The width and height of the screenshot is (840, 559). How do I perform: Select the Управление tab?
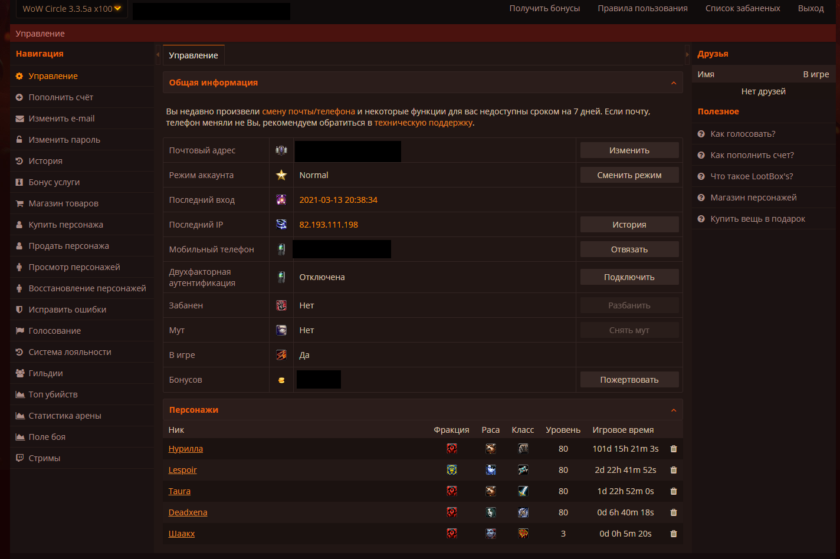pos(193,55)
